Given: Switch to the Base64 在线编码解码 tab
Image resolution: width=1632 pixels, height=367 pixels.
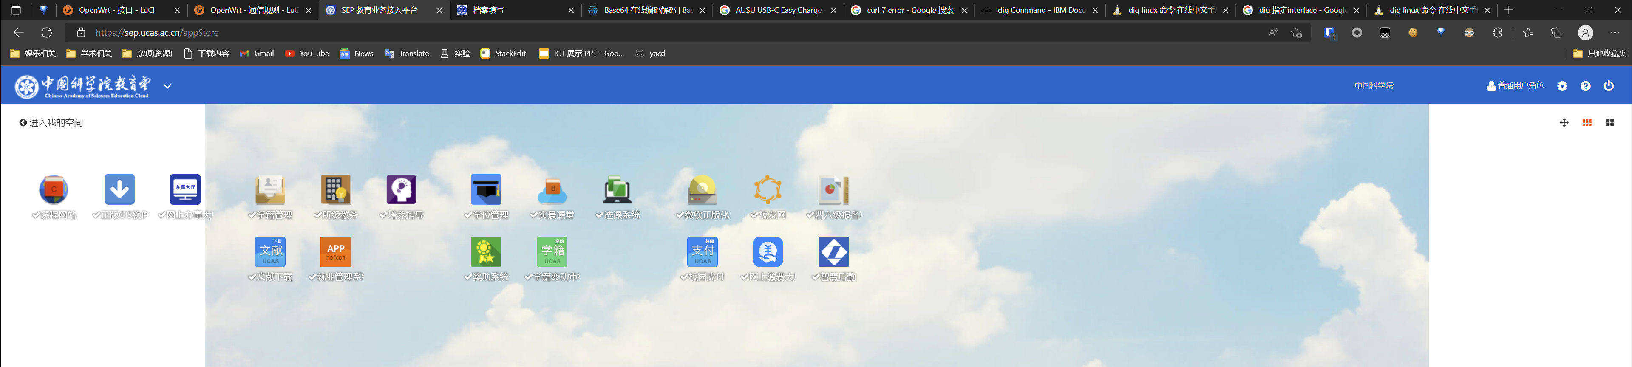Looking at the screenshot, I should pyautogui.click(x=647, y=10).
